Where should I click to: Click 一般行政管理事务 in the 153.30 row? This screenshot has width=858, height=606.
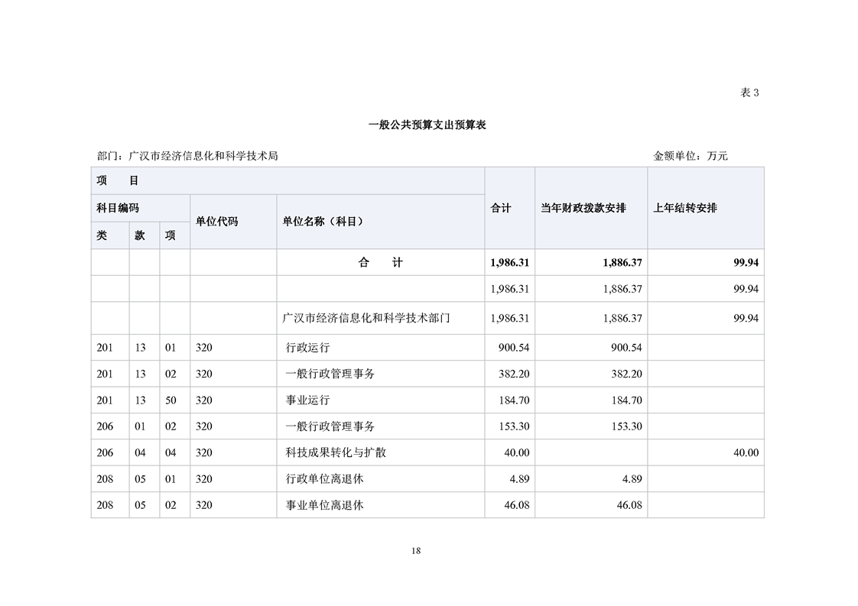330,426
